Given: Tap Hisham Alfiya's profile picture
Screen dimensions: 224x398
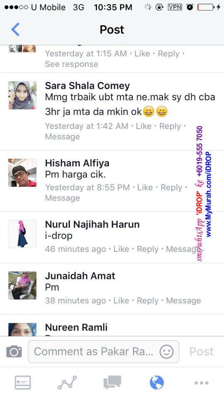Looking at the screenshot, I should tap(22, 173).
